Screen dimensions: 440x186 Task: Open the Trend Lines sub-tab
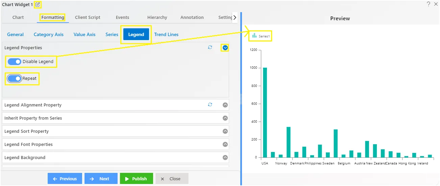click(166, 34)
